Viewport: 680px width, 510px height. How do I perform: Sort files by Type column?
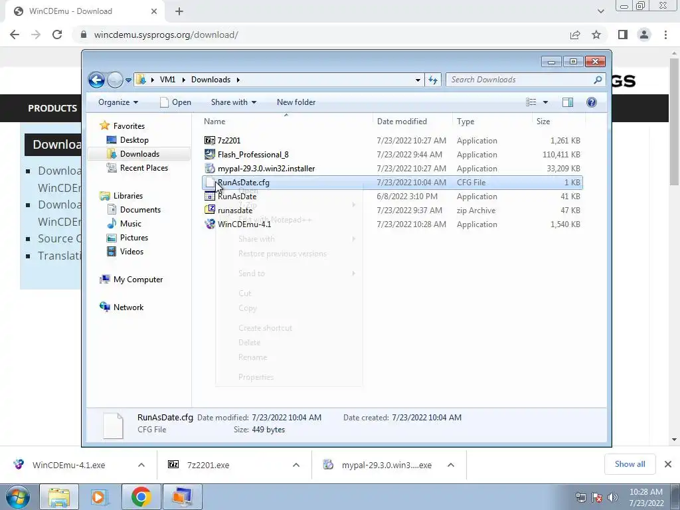click(492, 122)
